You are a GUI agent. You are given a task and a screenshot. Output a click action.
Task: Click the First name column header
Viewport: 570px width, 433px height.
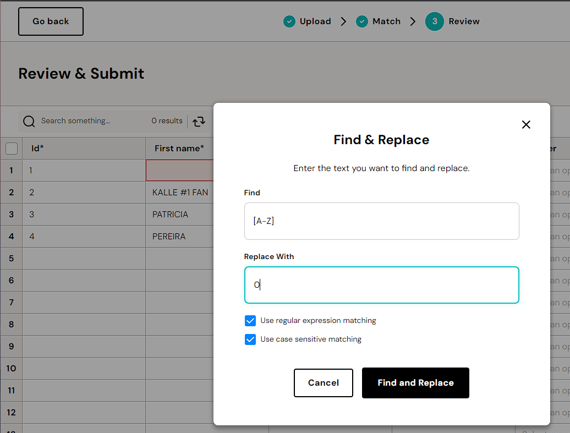tap(179, 149)
